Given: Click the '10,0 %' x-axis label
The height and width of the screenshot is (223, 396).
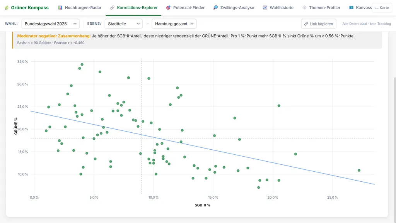Looking at the screenshot, I should 154,197.
